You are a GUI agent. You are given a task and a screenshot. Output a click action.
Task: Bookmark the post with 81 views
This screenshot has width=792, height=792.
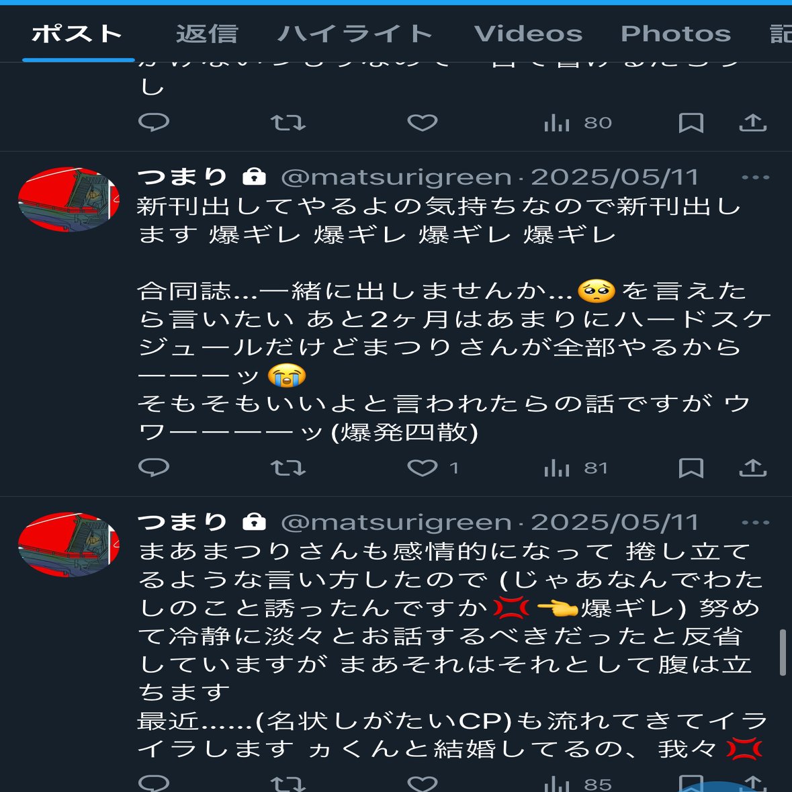691,468
